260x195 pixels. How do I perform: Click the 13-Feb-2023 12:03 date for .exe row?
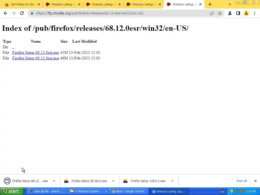(x=84, y=53)
